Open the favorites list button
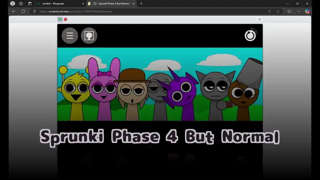Viewport: 320px width, 180px height. coord(289,11)
